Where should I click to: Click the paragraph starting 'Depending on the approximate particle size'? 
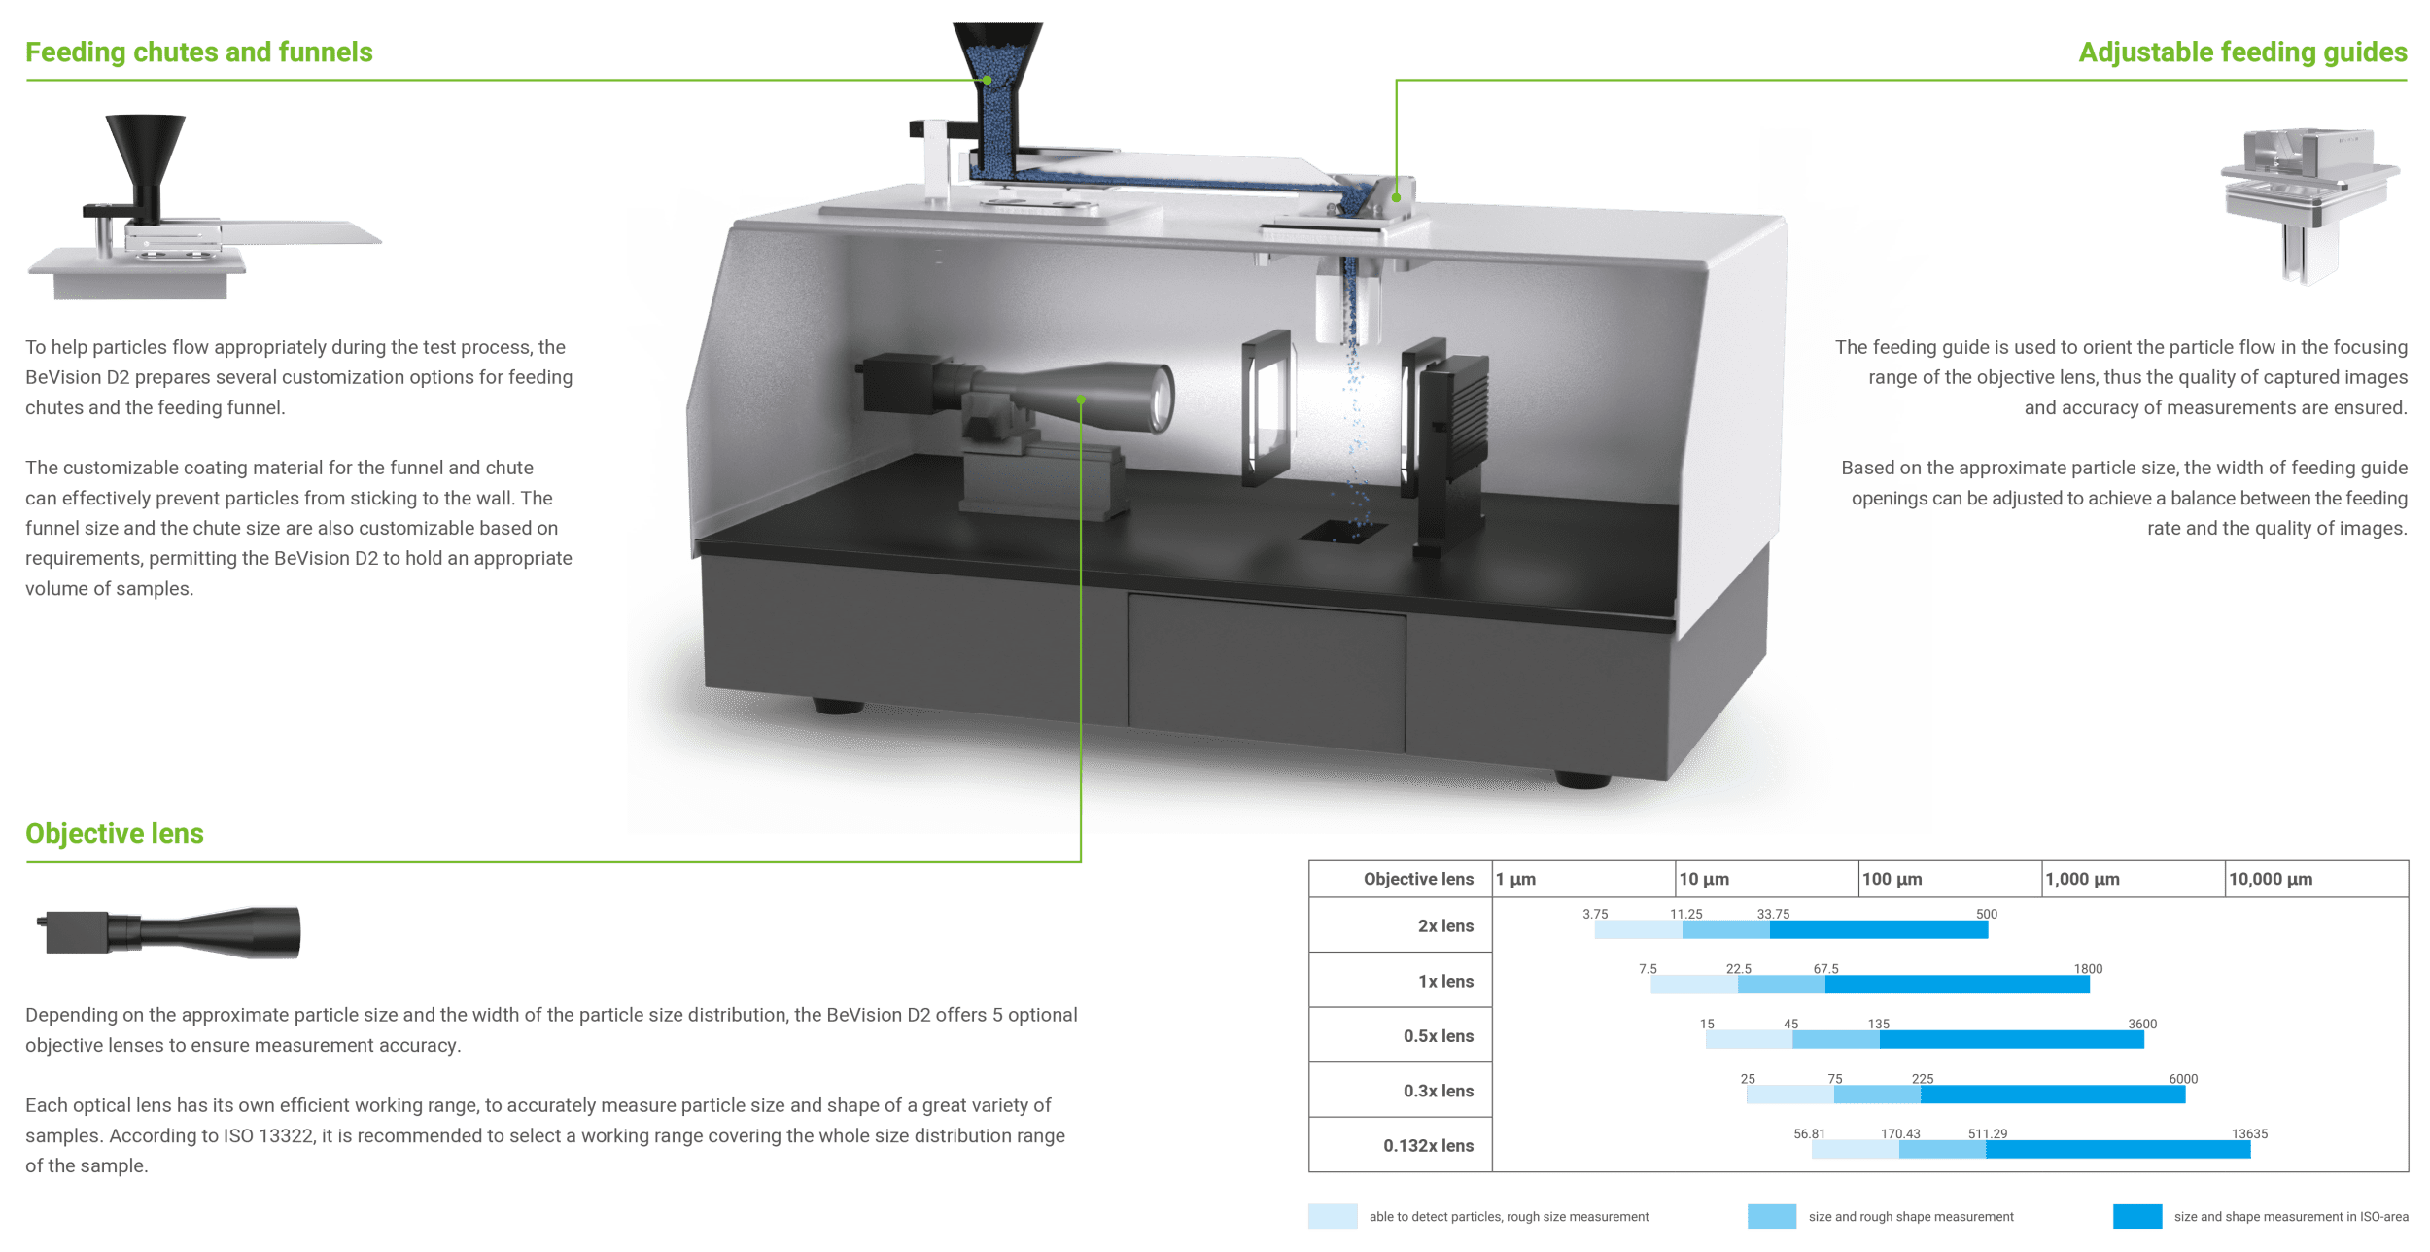[x=551, y=1029]
